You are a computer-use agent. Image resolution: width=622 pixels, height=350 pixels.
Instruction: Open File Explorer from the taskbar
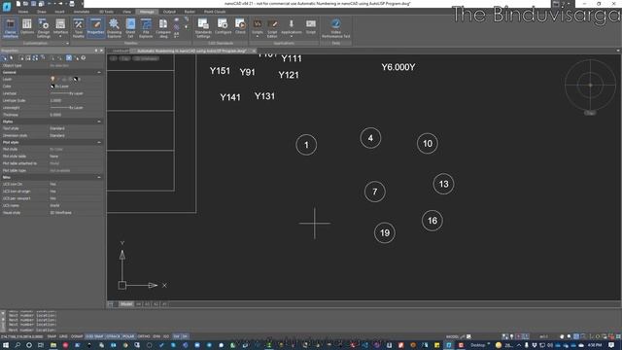click(52, 345)
